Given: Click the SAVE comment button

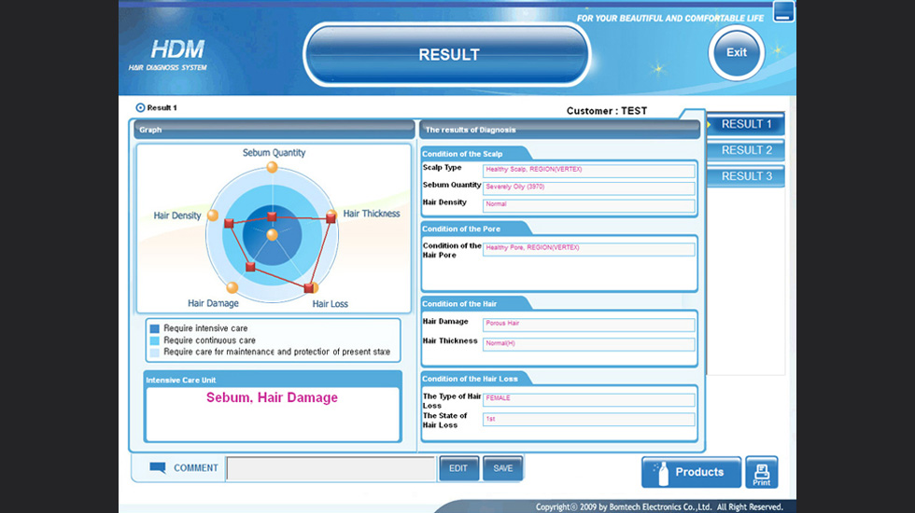Looking at the screenshot, I should pos(502,468).
